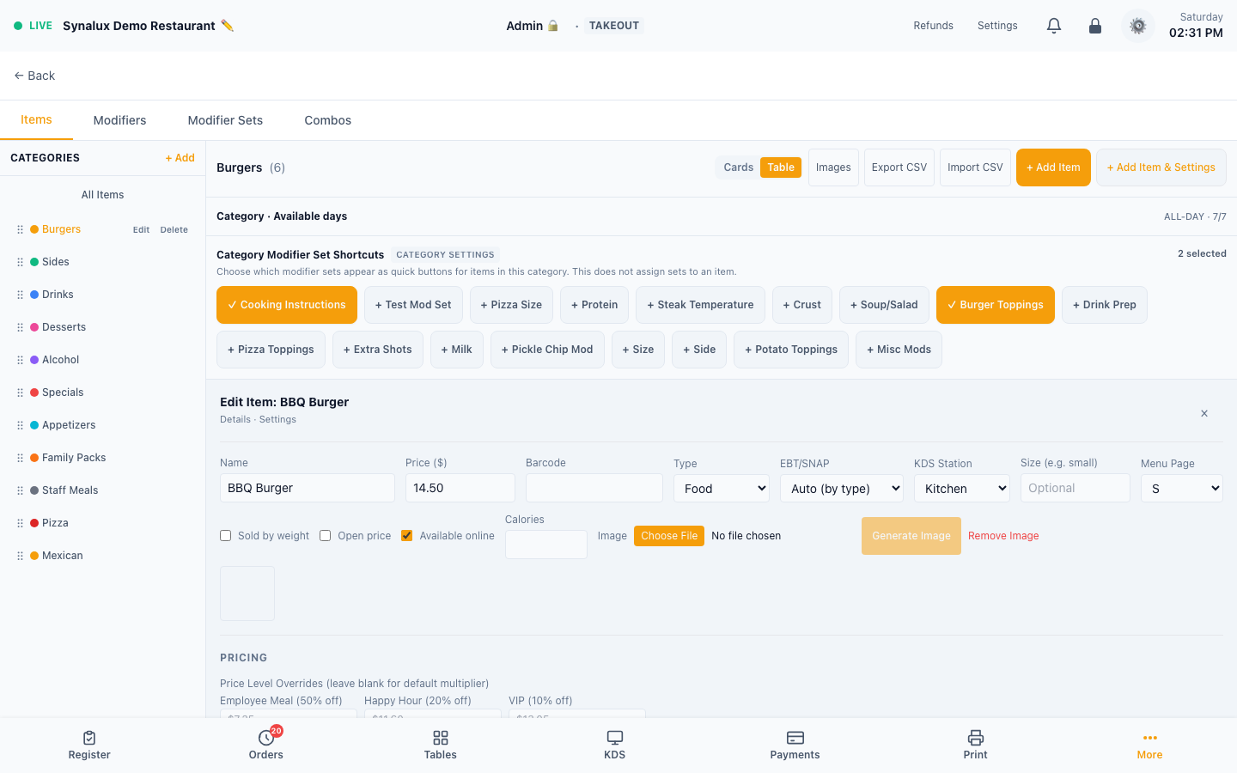
Task: Click the Desserts pink color dot
Action: (34, 327)
